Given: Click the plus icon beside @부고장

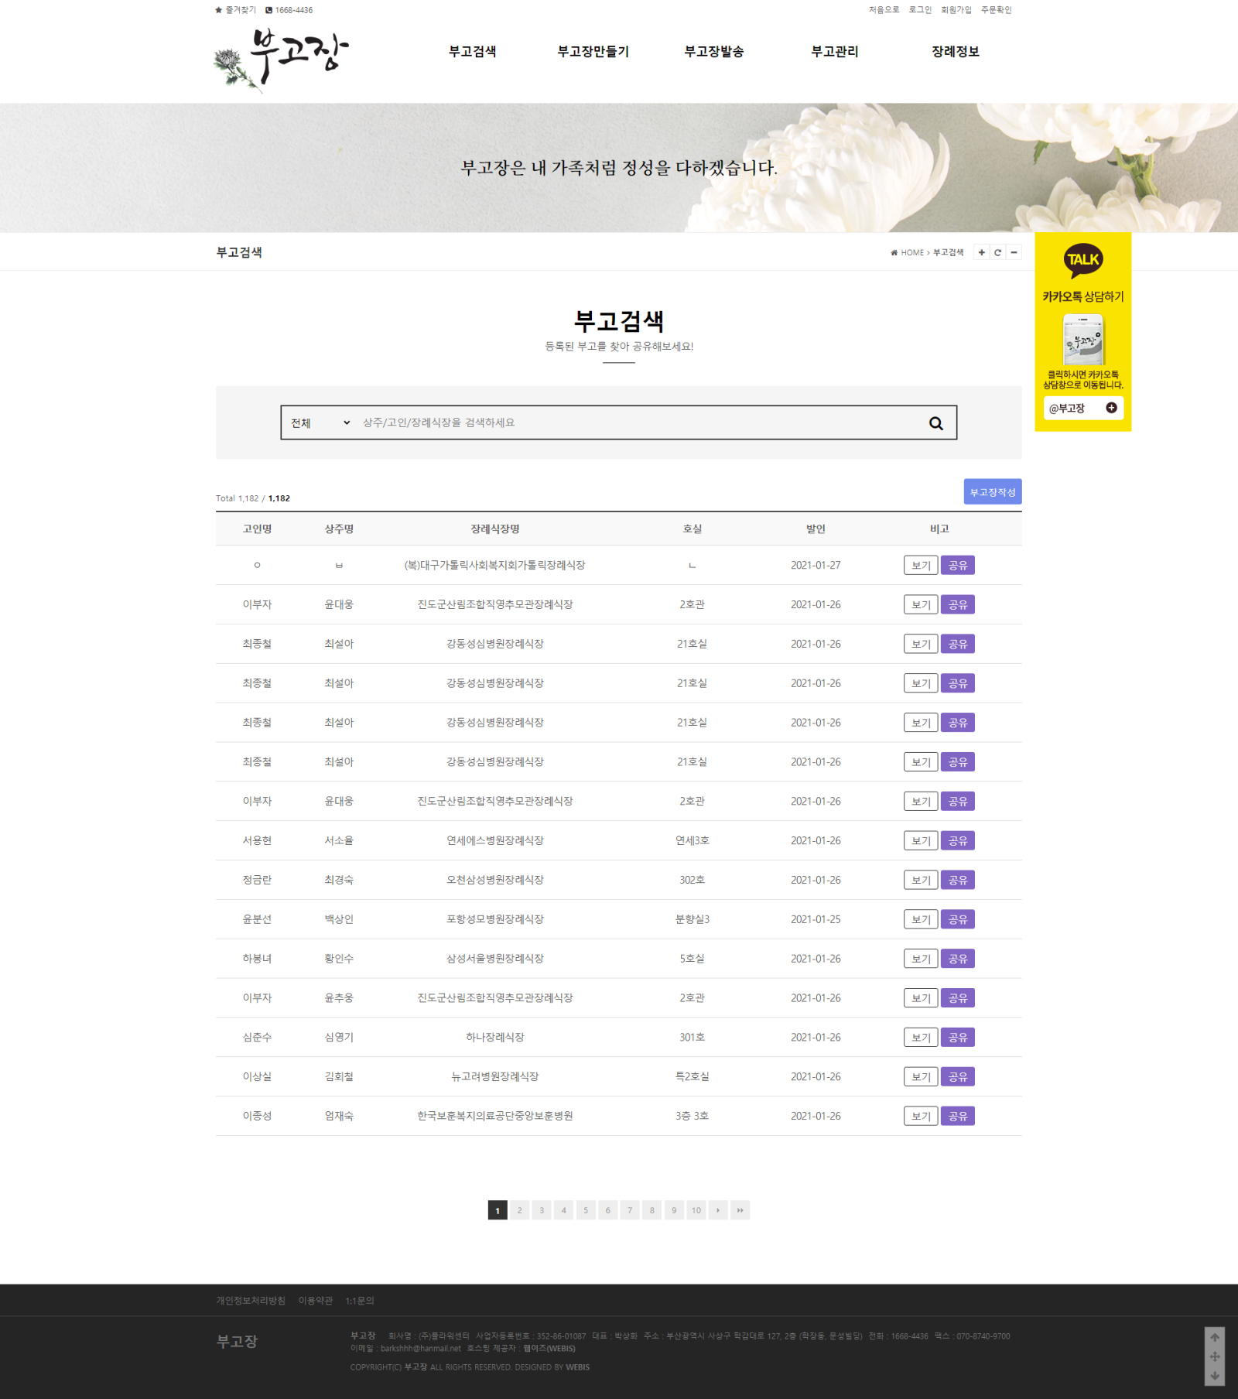Looking at the screenshot, I should [1111, 408].
